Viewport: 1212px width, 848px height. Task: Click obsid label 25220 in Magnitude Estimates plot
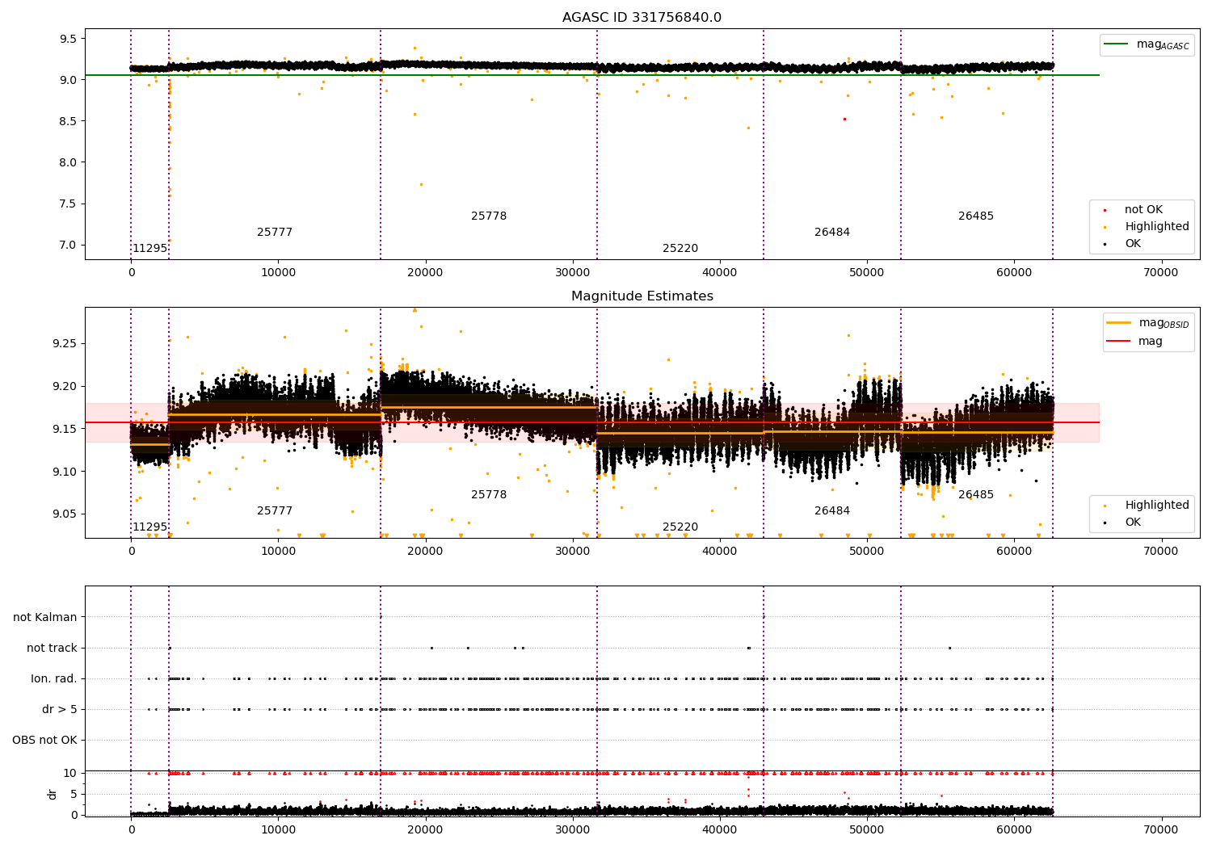click(x=680, y=527)
